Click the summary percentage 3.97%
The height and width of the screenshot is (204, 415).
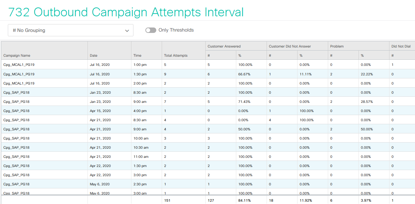366,200
